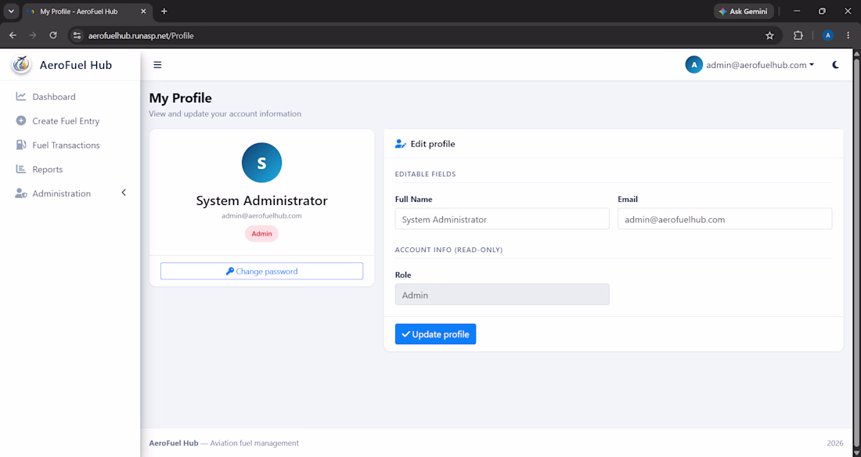
Task: Go to Create Fuel Entry page
Action: [66, 121]
